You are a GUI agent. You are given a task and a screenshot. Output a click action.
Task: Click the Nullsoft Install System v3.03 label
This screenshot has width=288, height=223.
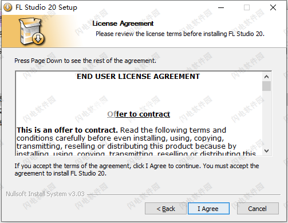pos(45,194)
